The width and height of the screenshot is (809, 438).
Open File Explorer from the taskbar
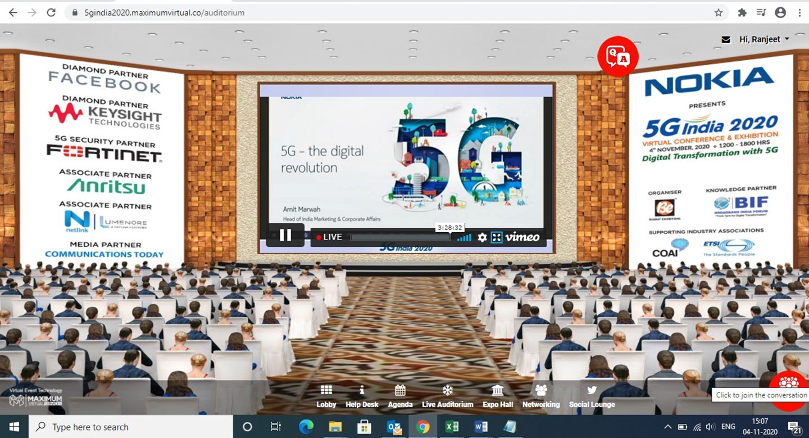pos(335,427)
